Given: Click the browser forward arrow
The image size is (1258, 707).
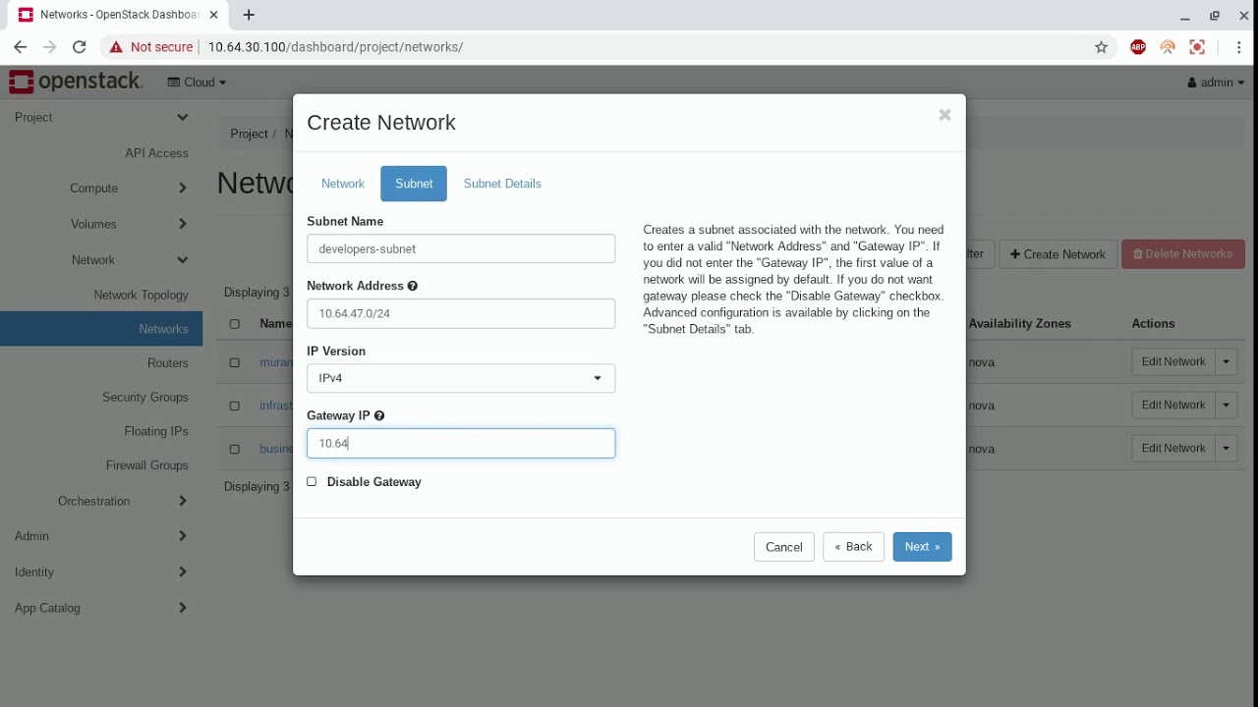Looking at the screenshot, I should [49, 47].
